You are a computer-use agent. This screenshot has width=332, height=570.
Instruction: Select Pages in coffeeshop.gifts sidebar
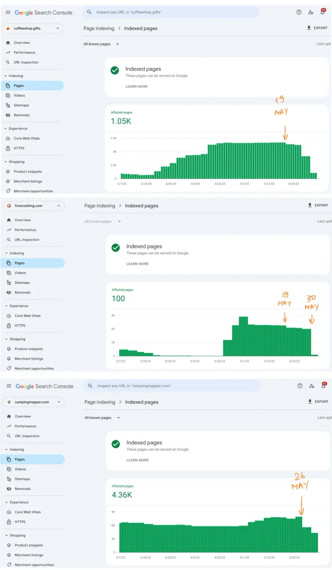point(32,86)
